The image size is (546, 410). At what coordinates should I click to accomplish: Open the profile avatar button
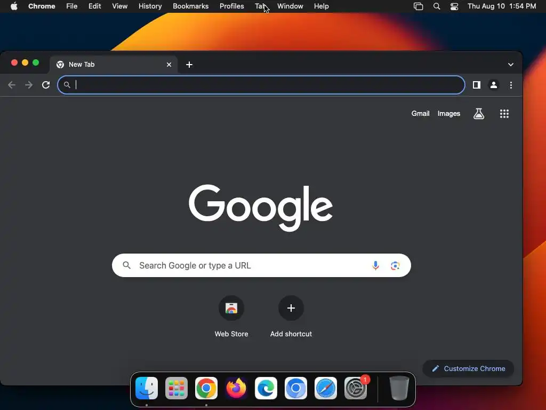[493, 85]
